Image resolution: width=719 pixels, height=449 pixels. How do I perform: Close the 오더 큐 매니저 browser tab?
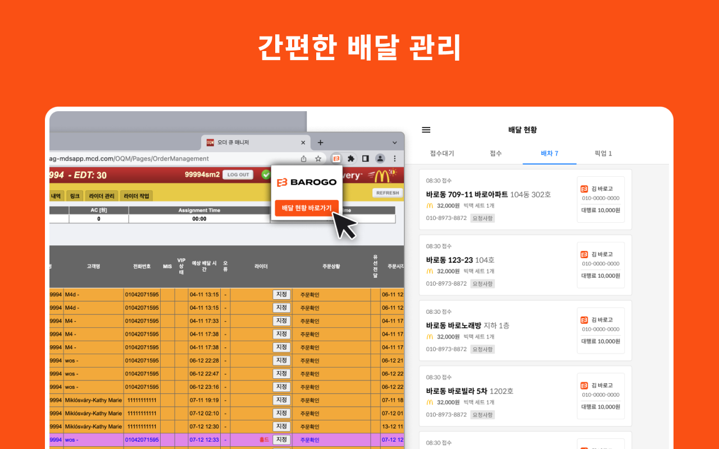tap(303, 143)
